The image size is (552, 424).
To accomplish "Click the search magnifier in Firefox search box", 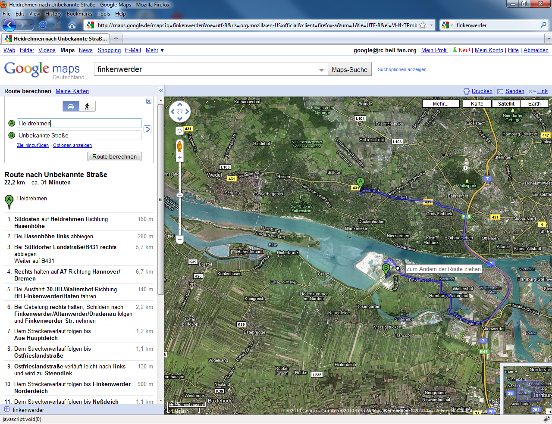I will tap(544, 25).
